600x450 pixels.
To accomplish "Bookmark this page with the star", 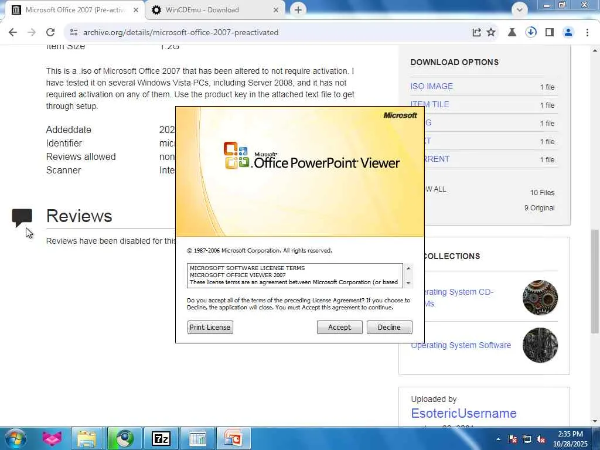I will 491,33.
